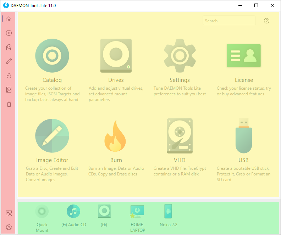Click the Quick Mount label
The width and height of the screenshot is (281, 235).
42,227
